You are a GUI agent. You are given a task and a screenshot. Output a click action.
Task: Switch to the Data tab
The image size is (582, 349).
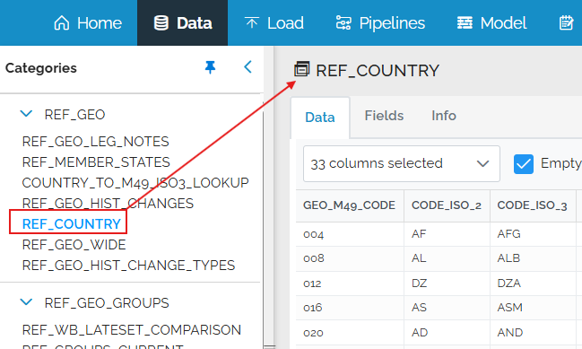point(320,118)
